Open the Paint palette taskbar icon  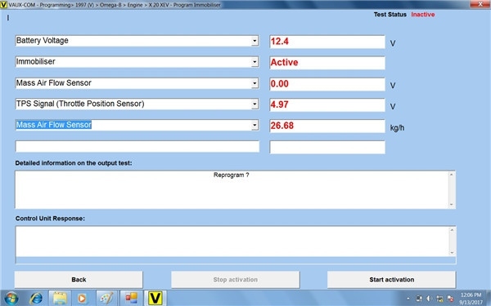pos(106,298)
